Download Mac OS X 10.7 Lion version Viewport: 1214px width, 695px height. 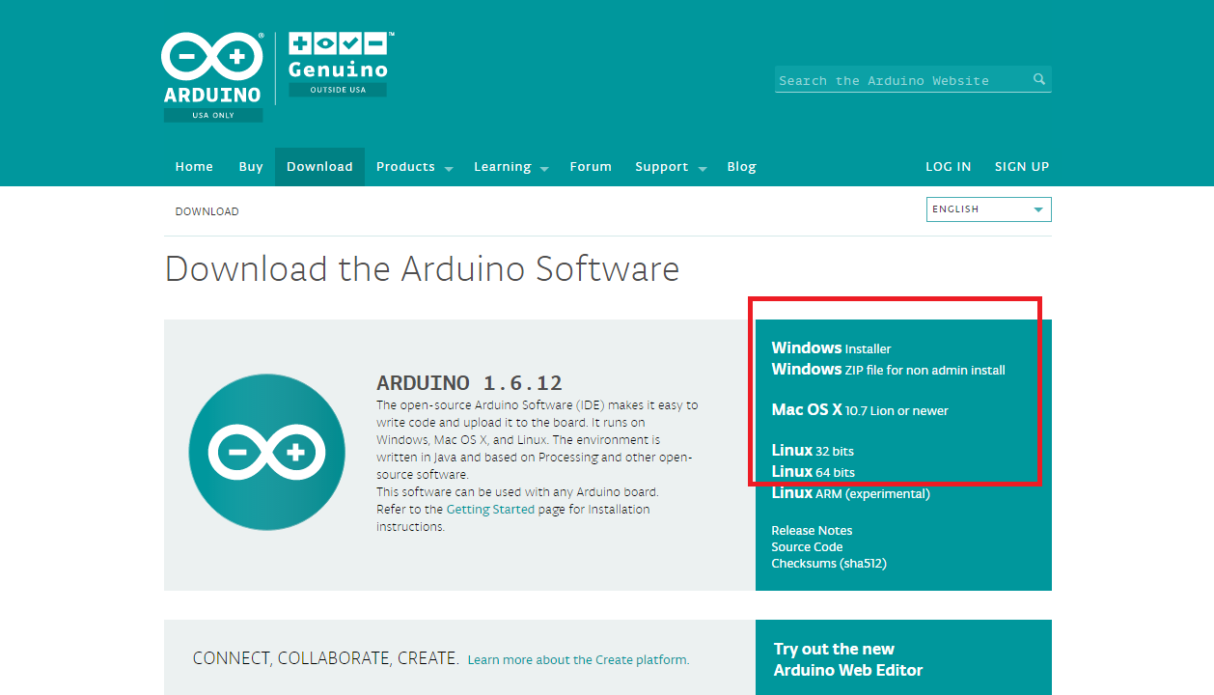coord(859,410)
